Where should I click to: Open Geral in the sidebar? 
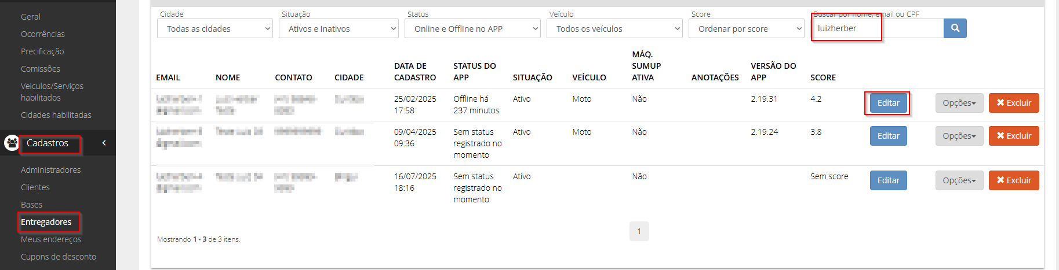pos(31,17)
